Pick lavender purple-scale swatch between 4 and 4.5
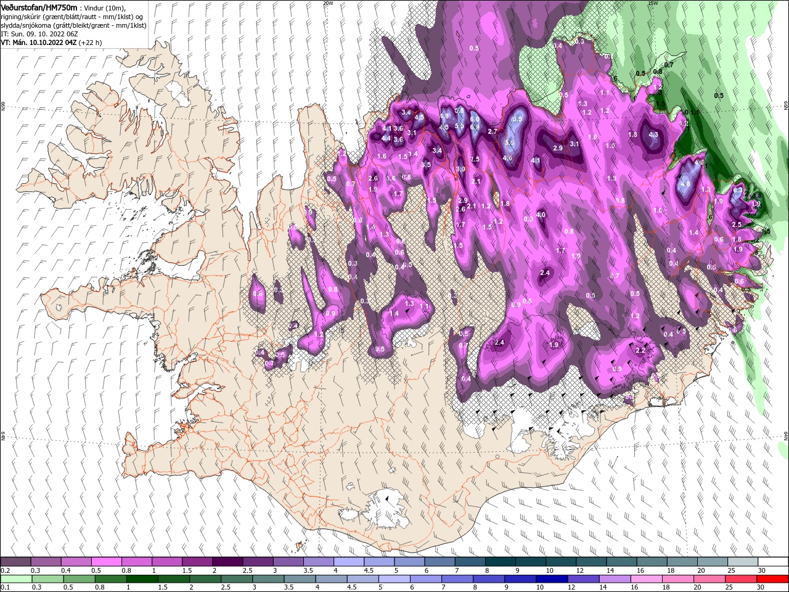789x592 pixels. click(x=349, y=562)
